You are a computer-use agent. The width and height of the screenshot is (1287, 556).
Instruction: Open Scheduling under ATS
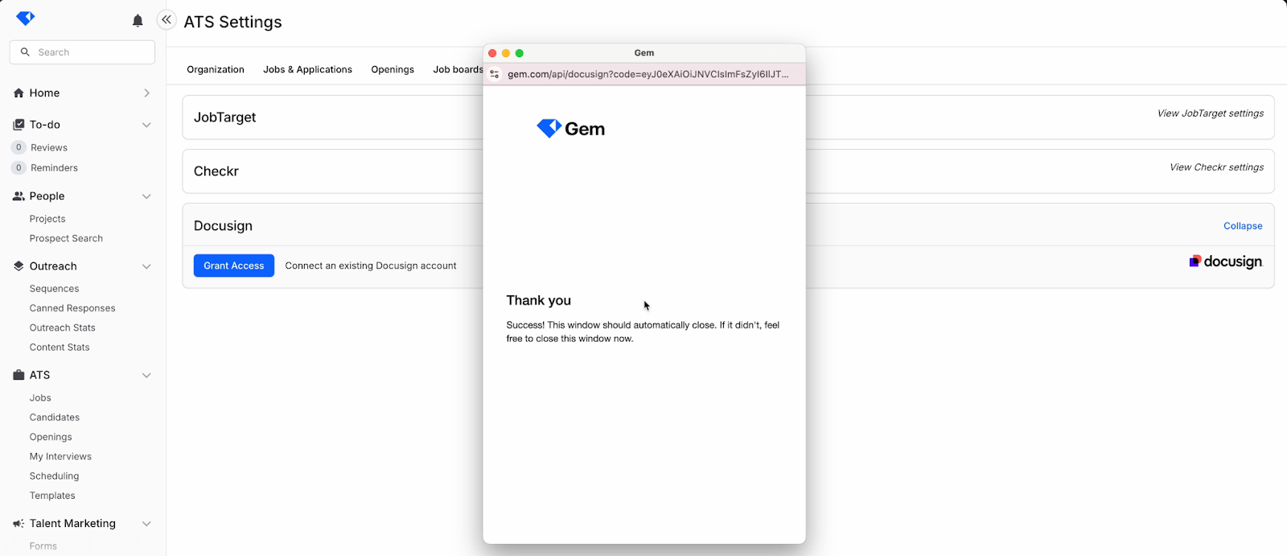tap(54, 476)
